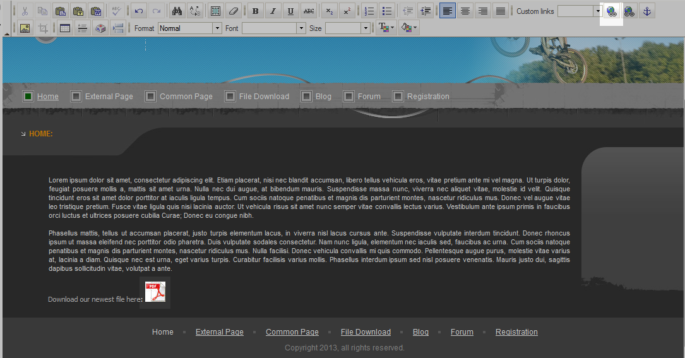Toggle Underline formatting
Image resolution: width=685 pixels, height=358 pixels.
coord(290,11)
